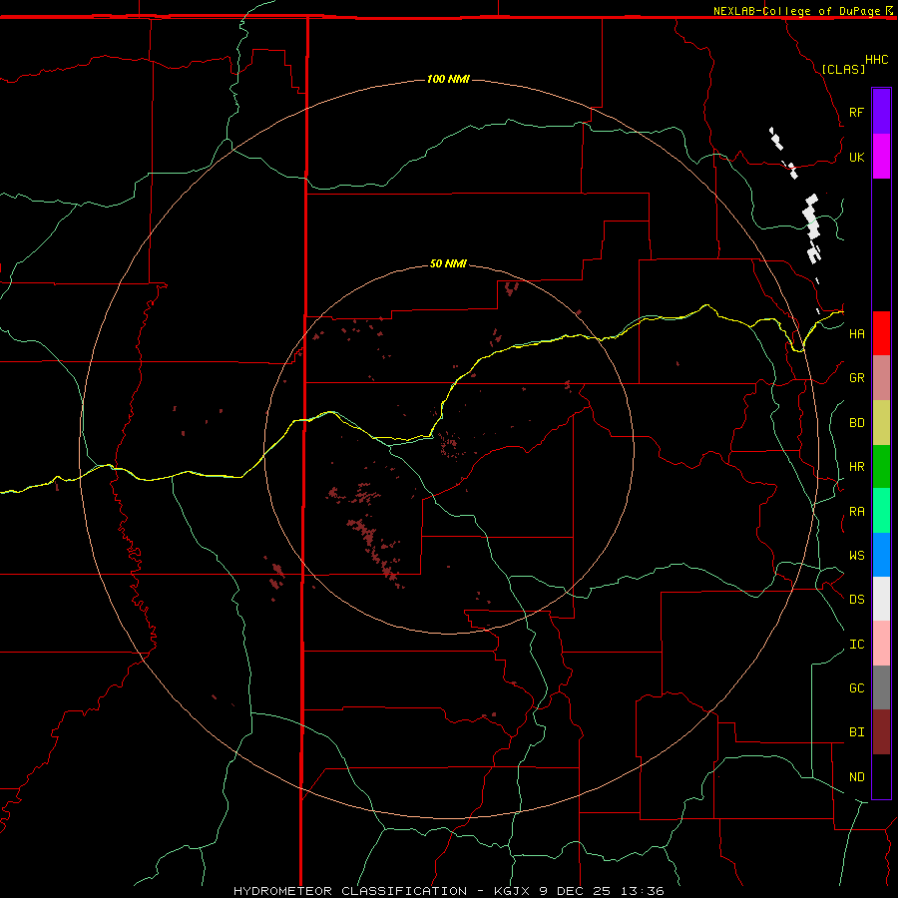Image resolution: width=898 pixels, height=898 pixels.
Task: Click the ND black legend swatch
Action: (881, 776)
